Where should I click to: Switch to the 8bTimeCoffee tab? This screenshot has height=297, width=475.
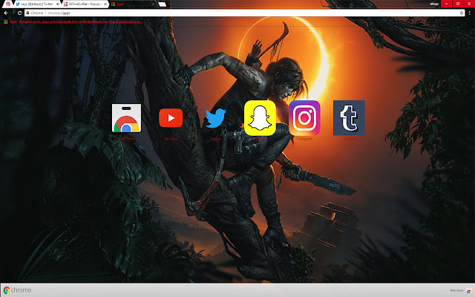coord(85,4)
